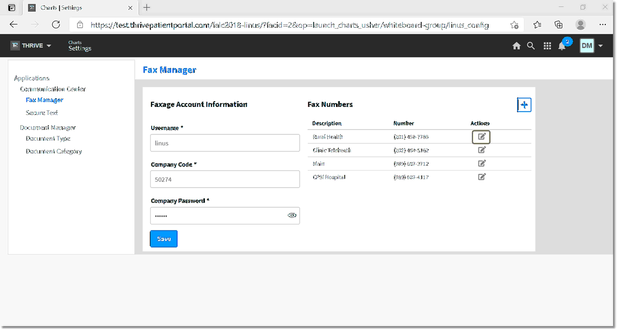Click the Company Password field
The image size is (617, 330).
225,216
